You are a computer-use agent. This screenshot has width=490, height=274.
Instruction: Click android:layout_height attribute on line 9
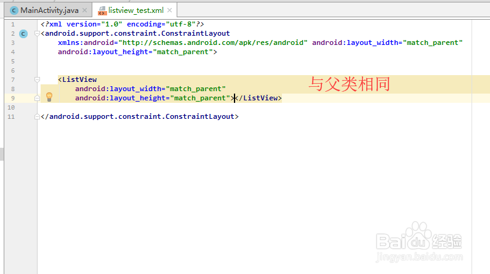click(153, 98)
